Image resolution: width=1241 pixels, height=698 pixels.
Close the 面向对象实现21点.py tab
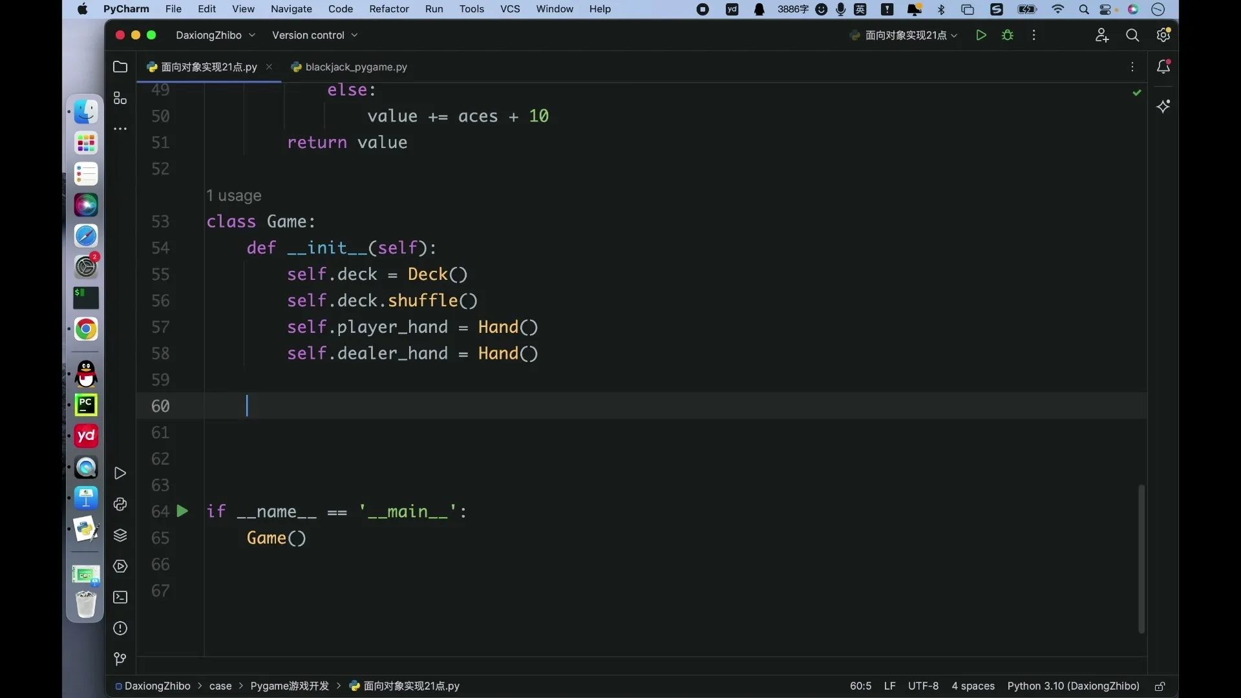pyautogui.click(x=269, y=67)
